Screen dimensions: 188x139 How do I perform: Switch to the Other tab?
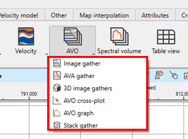click(x=59, y=15)
